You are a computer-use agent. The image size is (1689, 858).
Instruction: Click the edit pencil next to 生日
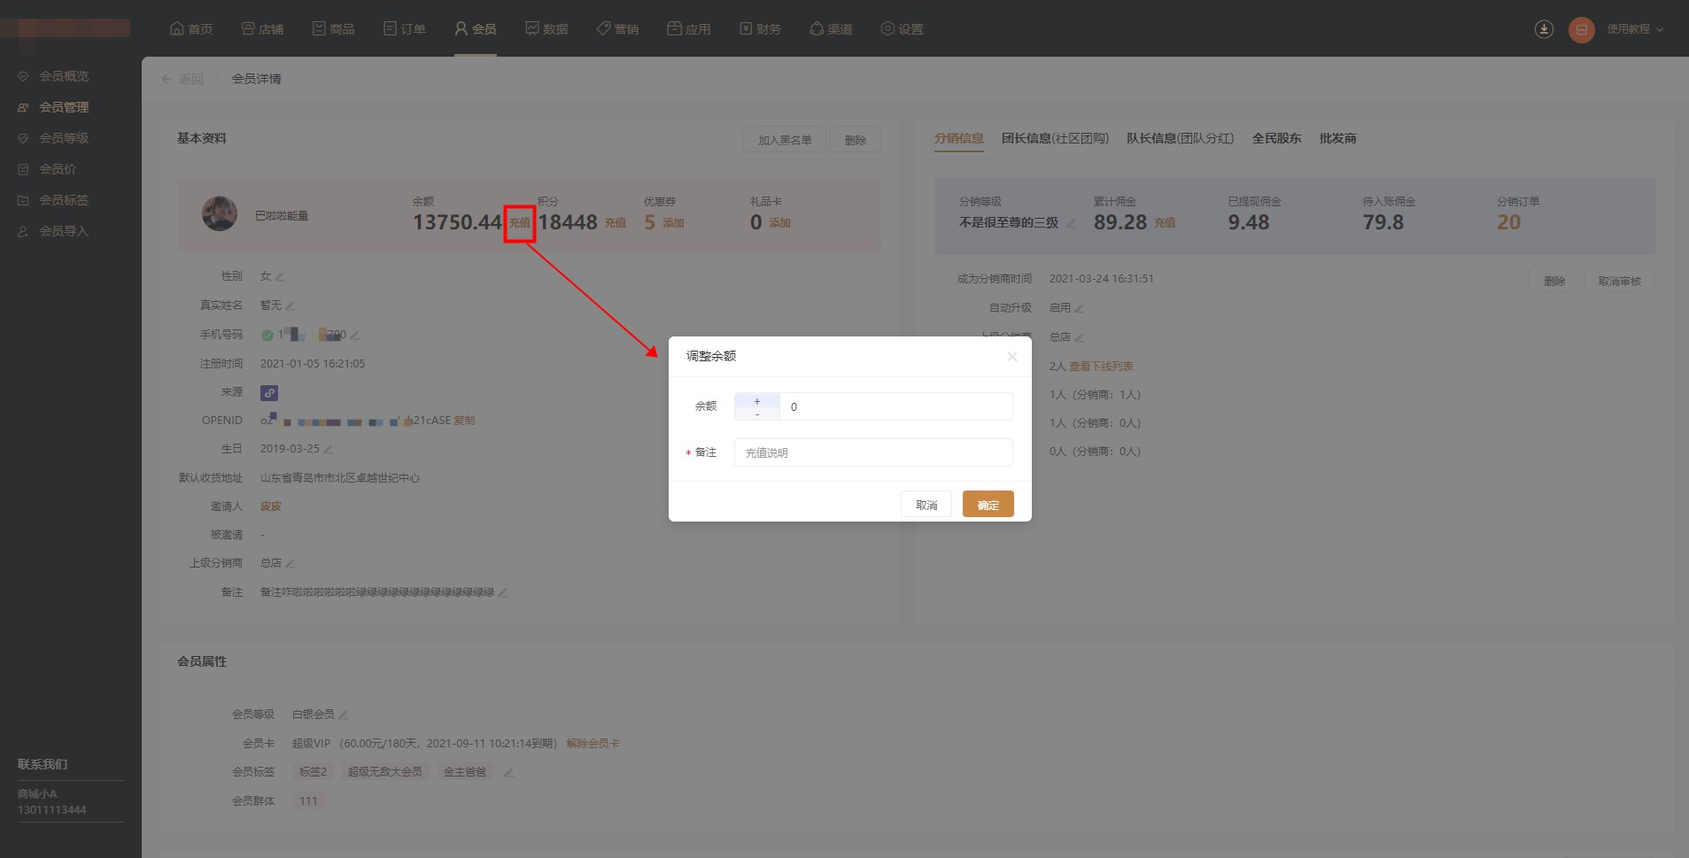(329, 450)
